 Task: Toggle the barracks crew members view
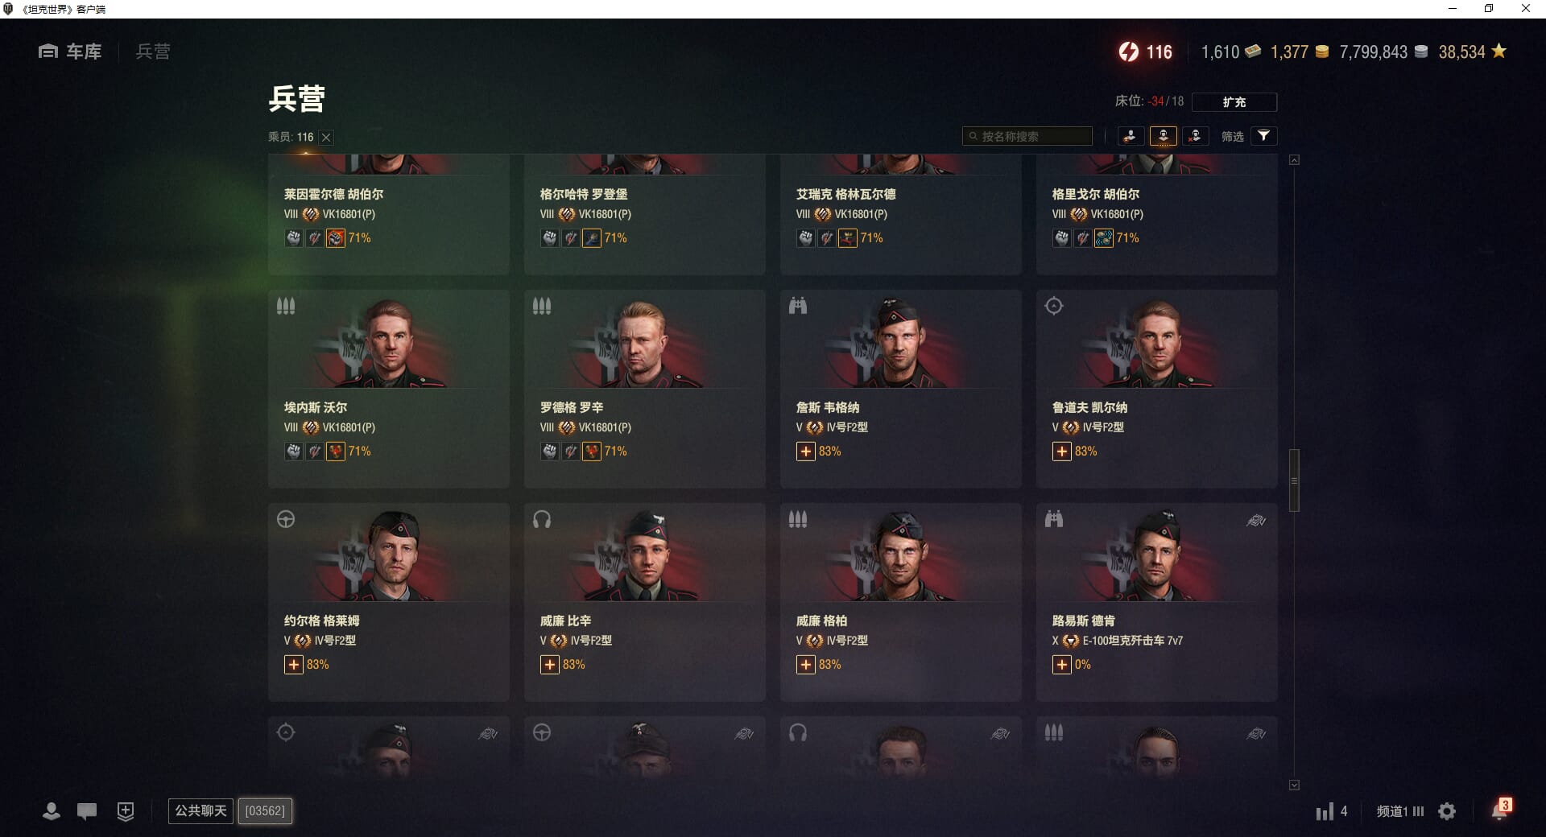1163,136
